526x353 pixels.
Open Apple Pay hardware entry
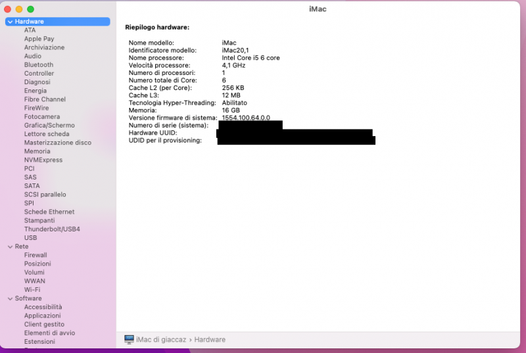(x=39, y=39)
